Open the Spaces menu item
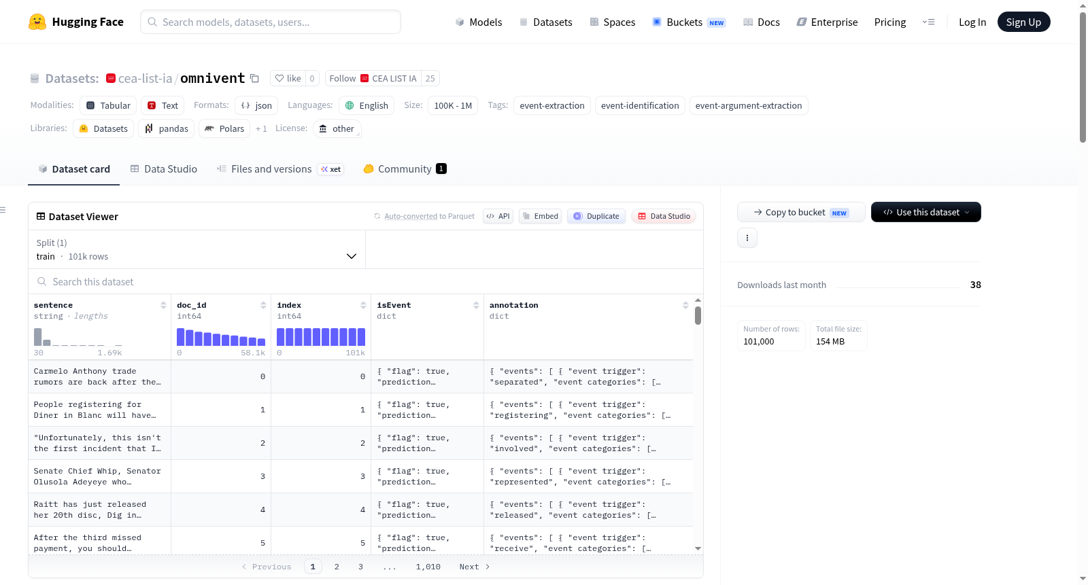The image size is (1088, 585). click(x=613, y=22)
